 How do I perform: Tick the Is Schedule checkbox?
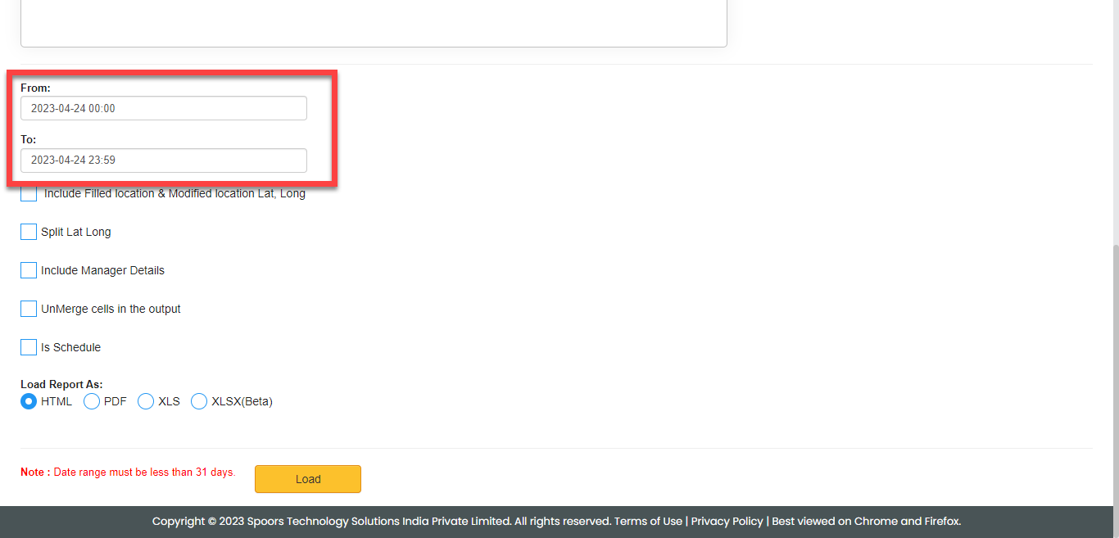(x=29, y=347)
